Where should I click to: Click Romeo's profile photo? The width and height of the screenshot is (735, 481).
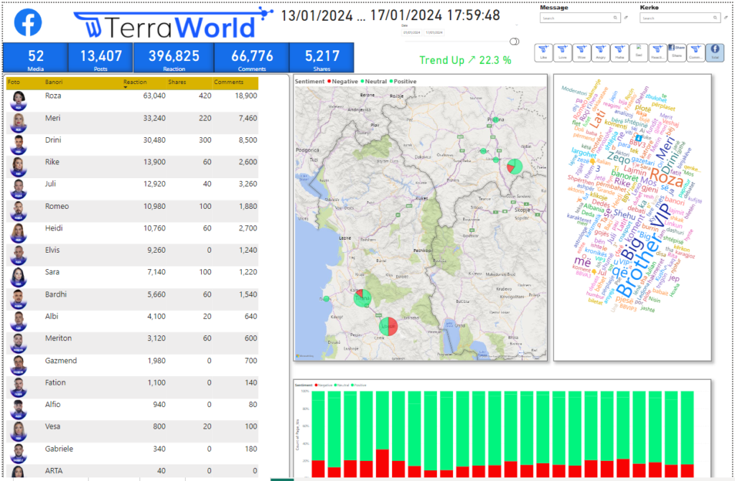(x=19, y=211)
